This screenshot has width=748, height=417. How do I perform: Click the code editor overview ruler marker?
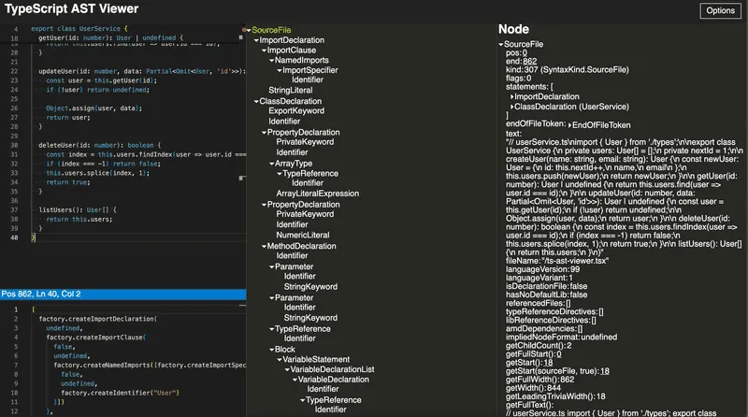pyautogui.click(x=242, y=178)
